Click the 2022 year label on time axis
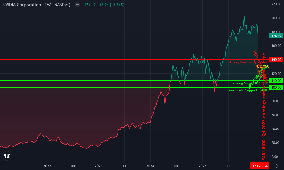284x170 pixels. tap(47, 166)
